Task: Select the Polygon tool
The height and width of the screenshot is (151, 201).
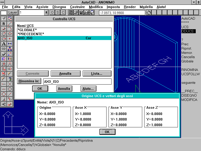Action: [x=4, y=39]
